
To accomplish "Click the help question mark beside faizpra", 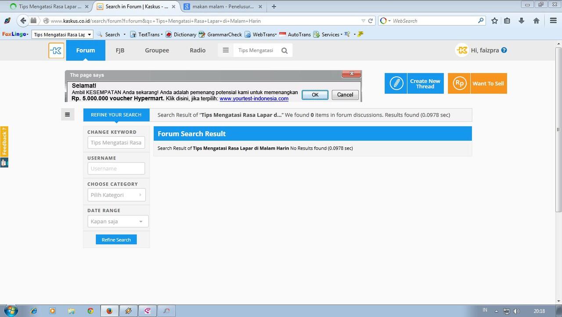I will click(504, 50).
